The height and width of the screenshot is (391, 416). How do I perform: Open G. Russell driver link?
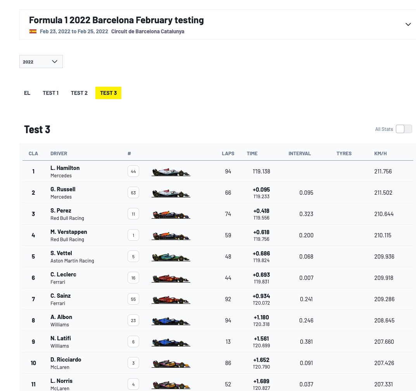[x=63, y=189]
